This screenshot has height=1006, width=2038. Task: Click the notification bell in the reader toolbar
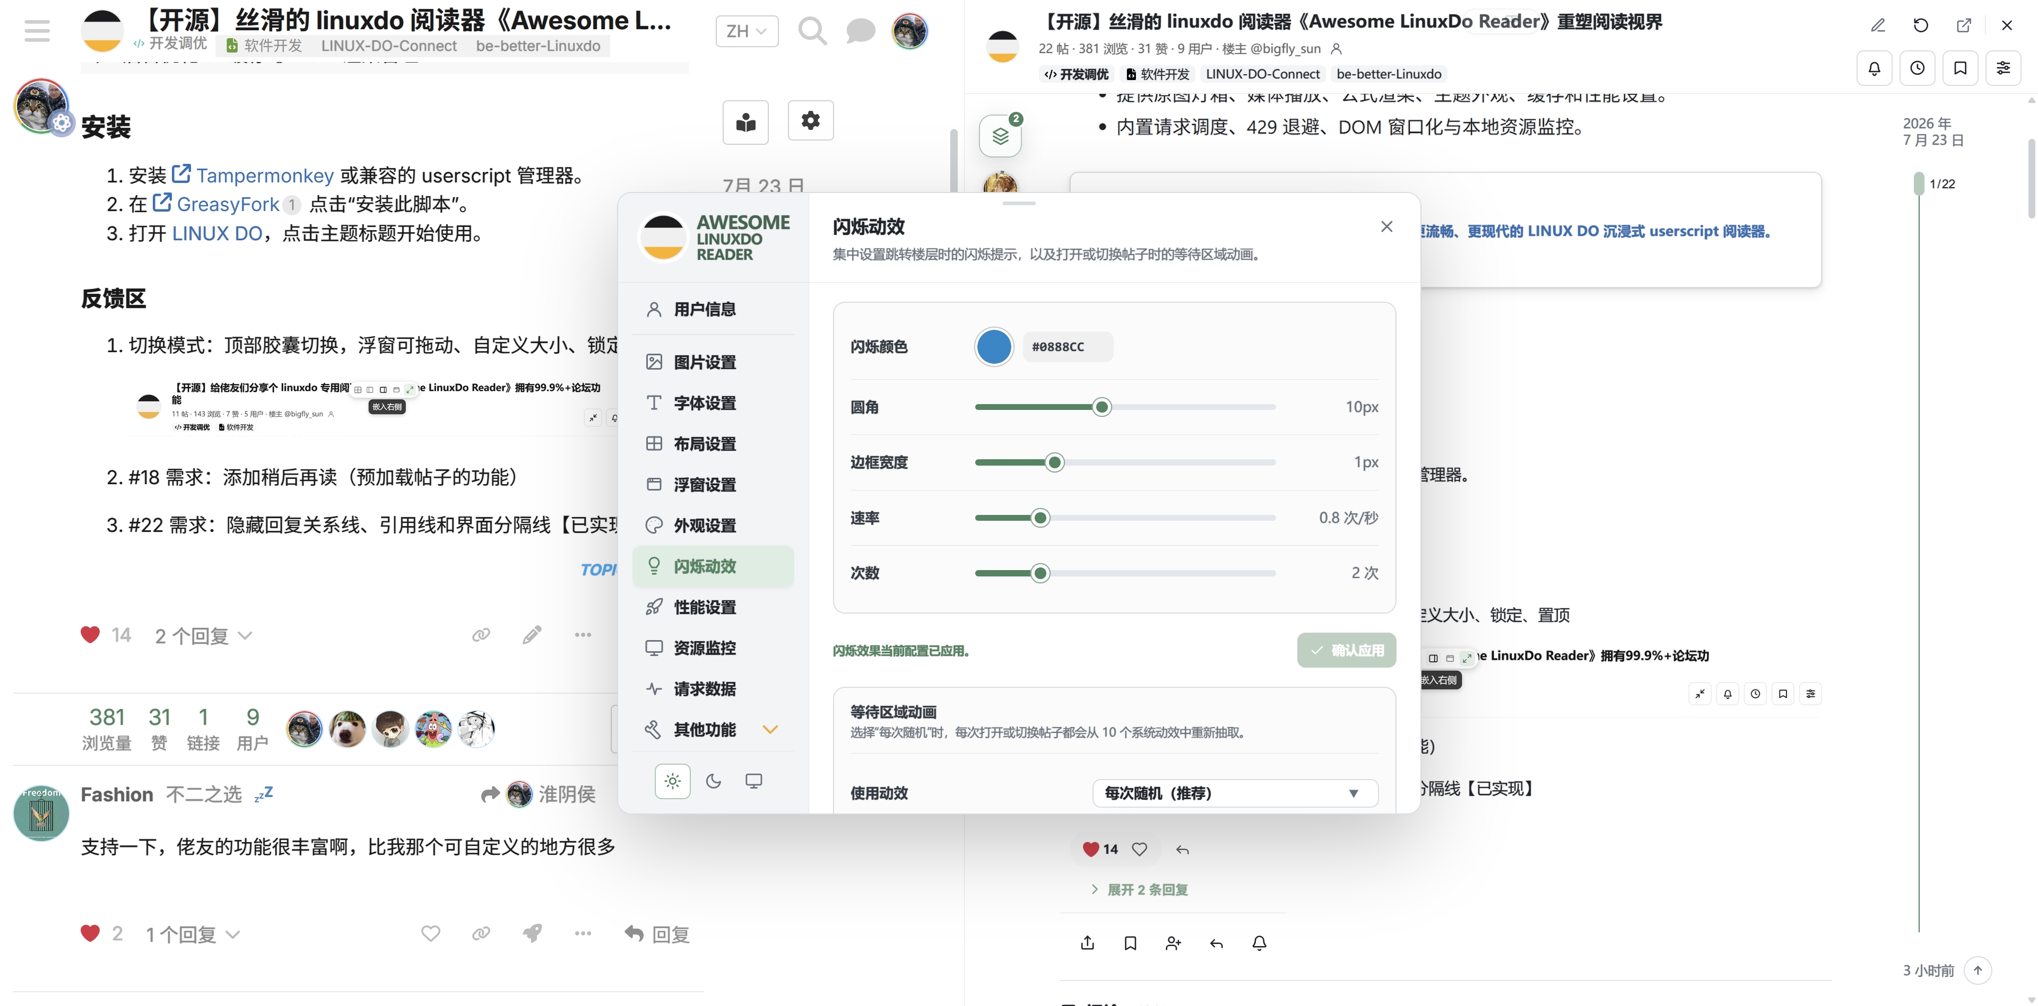point(1874,68)
